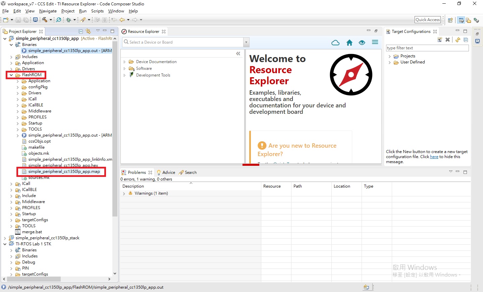Start debugging with the green bug icon
The width and height of the screenshot is (483, 292).
[68, 20]
